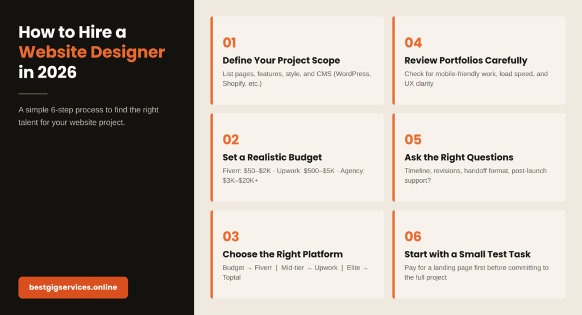Click the 'Pay for a landing page' description

477,272
